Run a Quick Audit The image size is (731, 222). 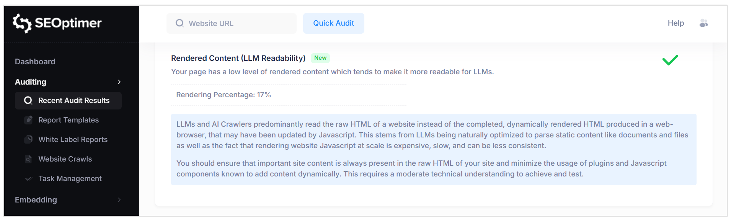[x=333, y=23]
